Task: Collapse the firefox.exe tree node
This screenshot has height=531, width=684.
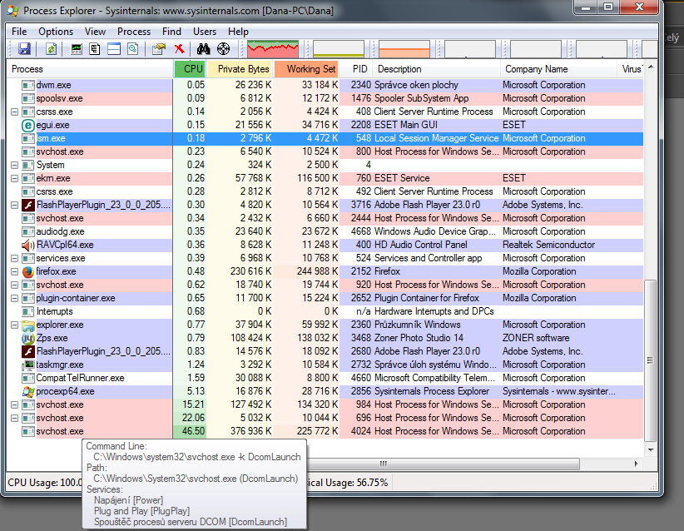Action: click(x=14, y=271)
